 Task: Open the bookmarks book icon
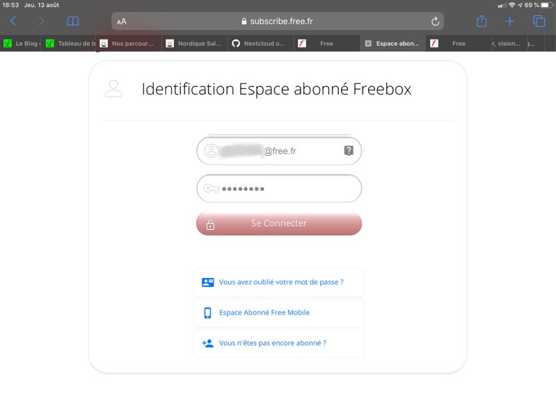pyautogui.click(x=73, y=22)
